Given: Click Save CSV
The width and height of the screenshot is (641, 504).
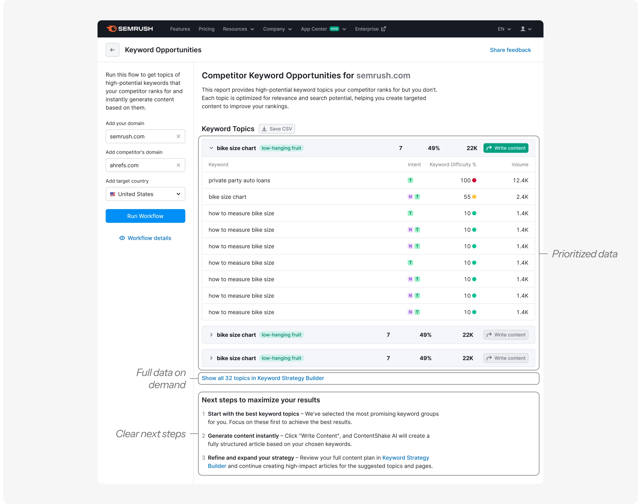Looking at the screenshot, I should click(277, 129).
